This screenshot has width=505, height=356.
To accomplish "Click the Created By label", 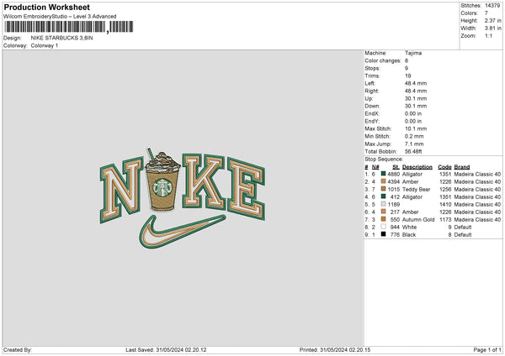I will (18, 349).
